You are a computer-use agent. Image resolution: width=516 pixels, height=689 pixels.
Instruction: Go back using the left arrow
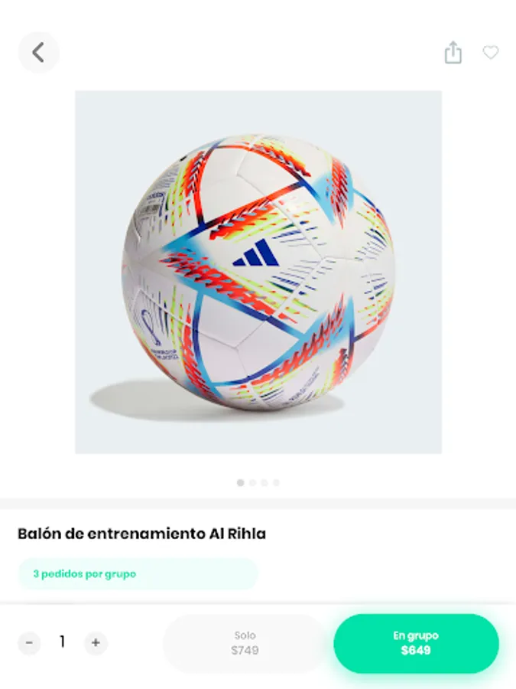[38, 52]
